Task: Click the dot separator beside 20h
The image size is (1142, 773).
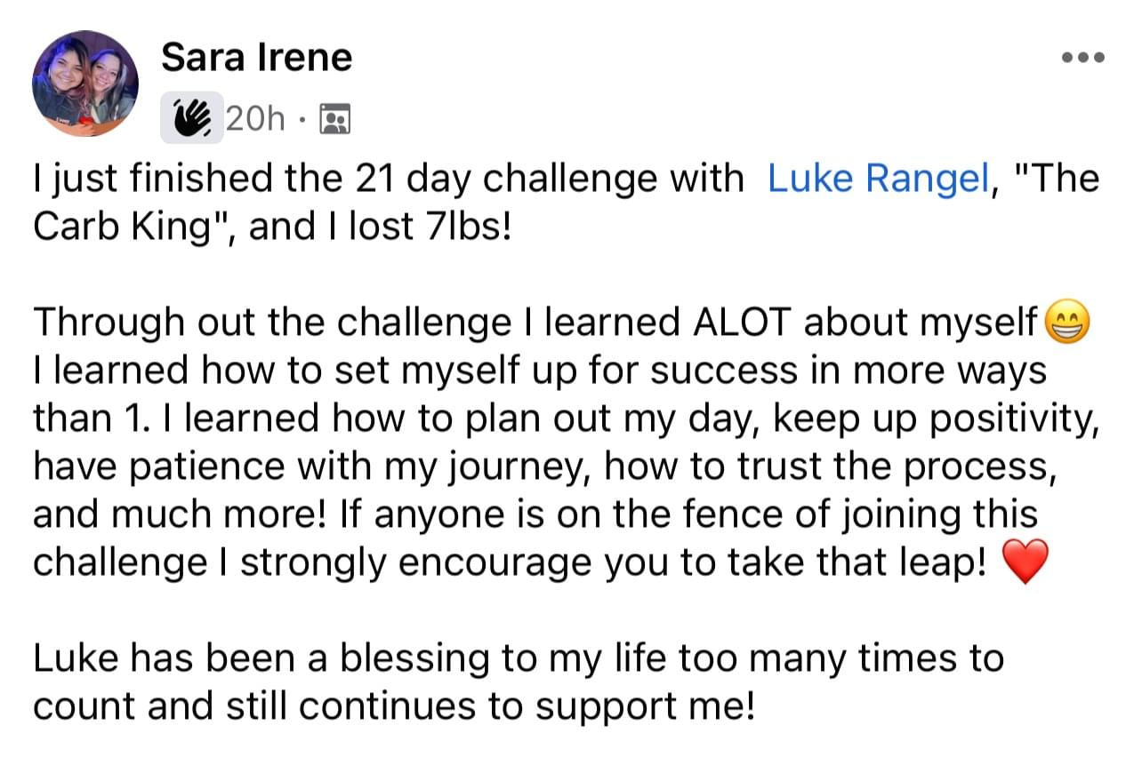Action: (303, 119)
